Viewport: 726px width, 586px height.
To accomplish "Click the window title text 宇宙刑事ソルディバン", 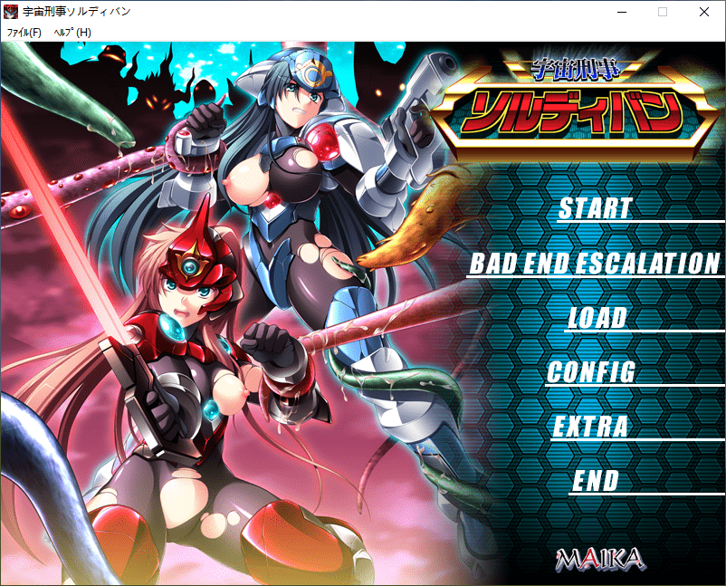I will pyautogui.click(x=78, y=13).
